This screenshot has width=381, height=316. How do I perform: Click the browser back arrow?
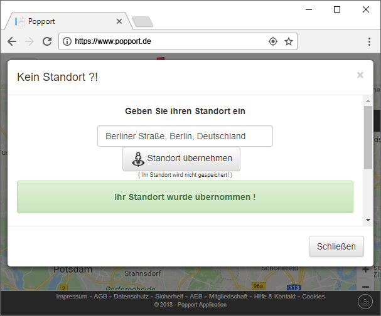[12, 41]
